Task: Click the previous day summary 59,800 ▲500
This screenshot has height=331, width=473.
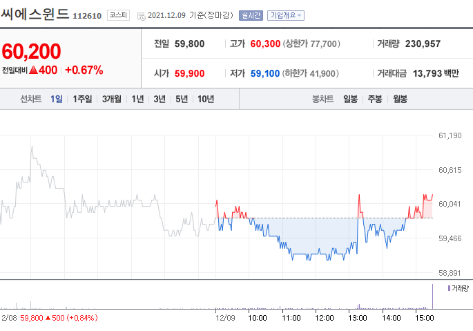Action: point(59,318)
